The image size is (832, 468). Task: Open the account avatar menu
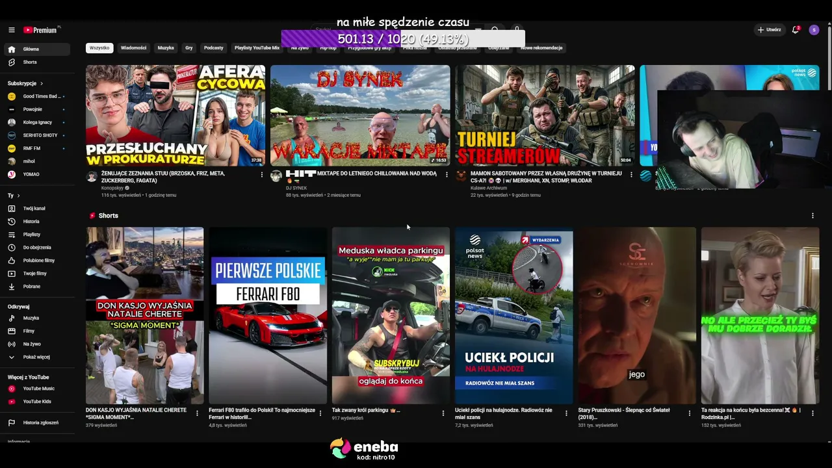[814, 30]
